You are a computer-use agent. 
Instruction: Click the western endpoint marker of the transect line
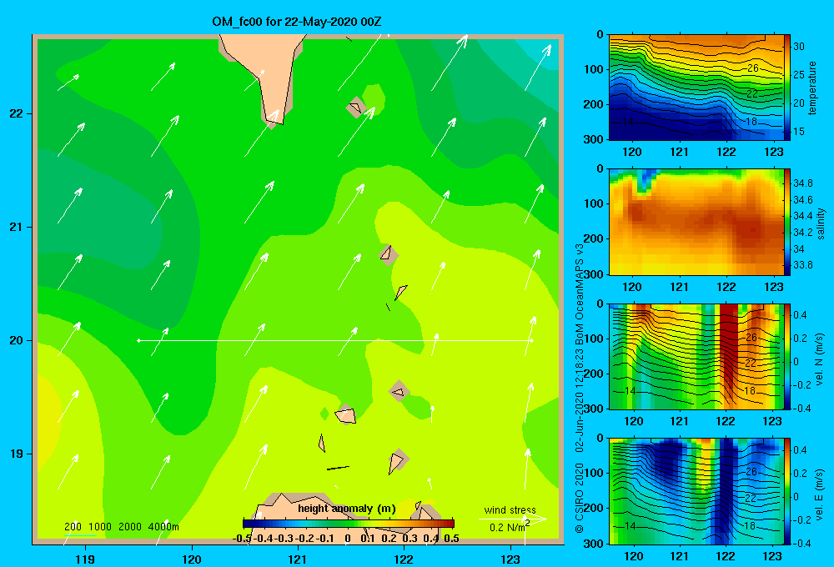click(138, 340)
